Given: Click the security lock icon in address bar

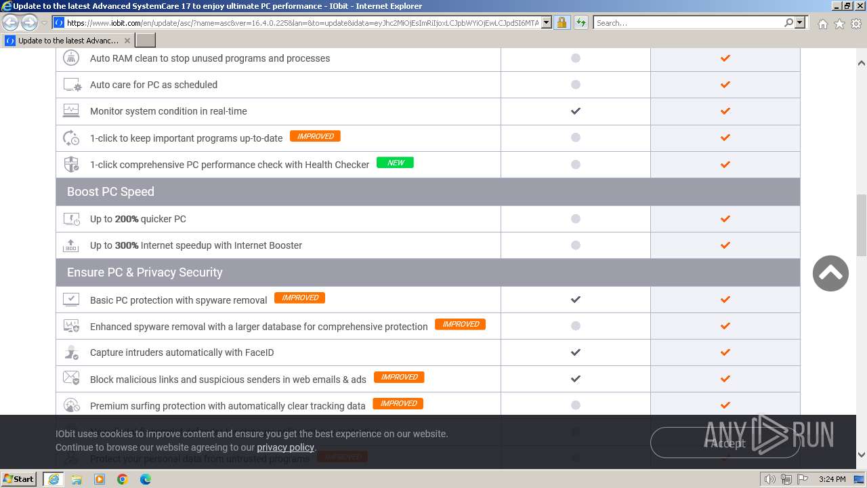Looking at the screenshot, I should coord(562,22).
